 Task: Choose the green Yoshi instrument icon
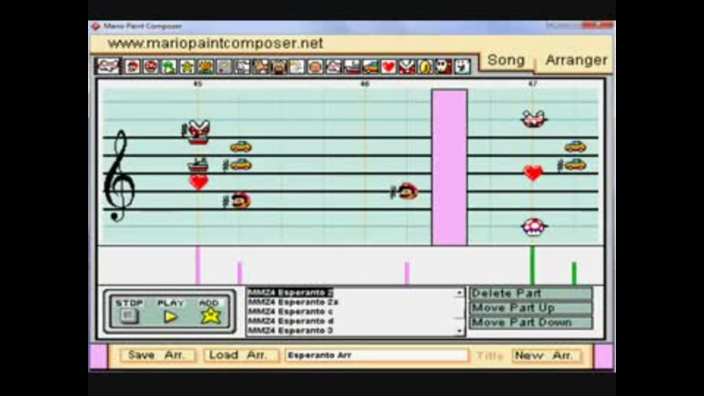tap(169, 67)
